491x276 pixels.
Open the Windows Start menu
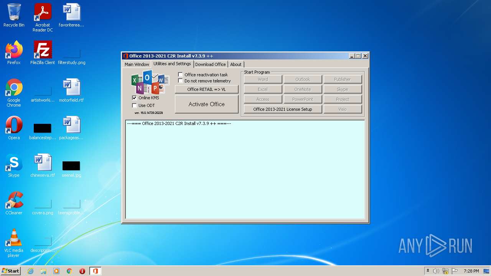10,271
